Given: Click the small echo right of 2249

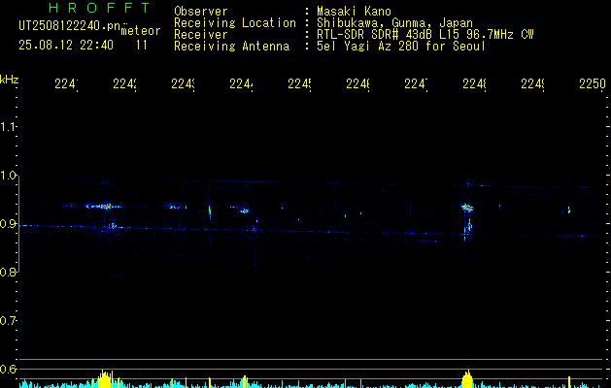Looking at the screenshot, I should tap(569, 210).
